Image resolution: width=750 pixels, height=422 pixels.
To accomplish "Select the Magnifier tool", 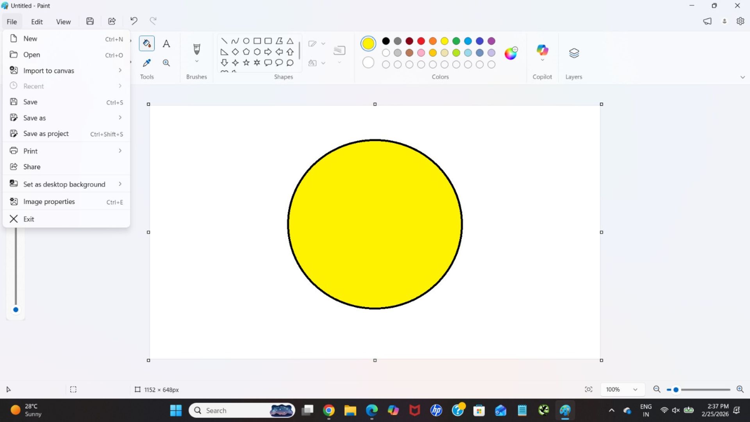I will click(166, 63).
